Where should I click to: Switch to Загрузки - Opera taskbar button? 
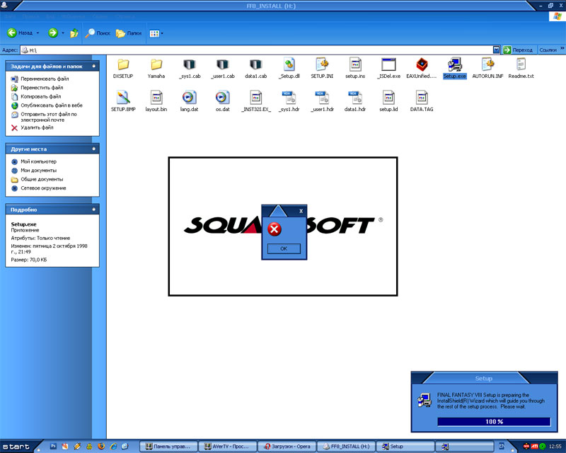pyautogui.click(x=287, y=447)
